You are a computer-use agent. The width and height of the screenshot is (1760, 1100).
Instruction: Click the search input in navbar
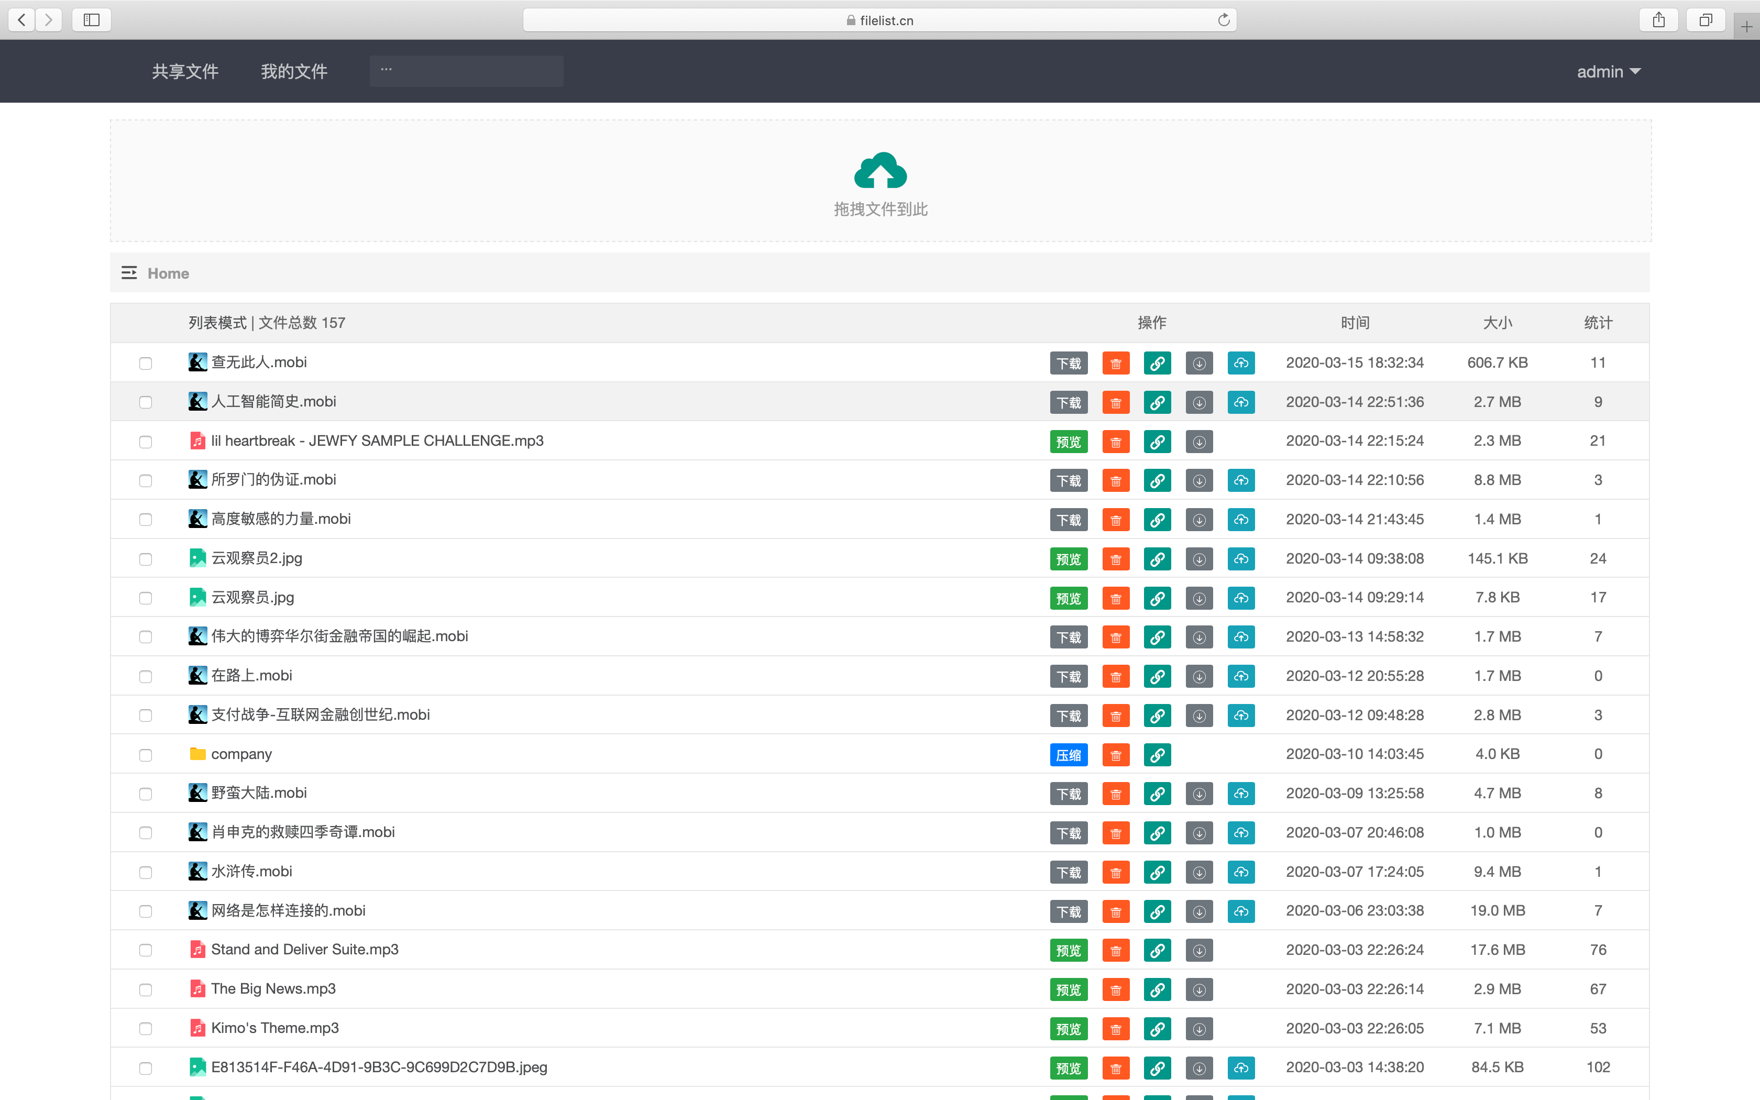[x=466, y=71]
